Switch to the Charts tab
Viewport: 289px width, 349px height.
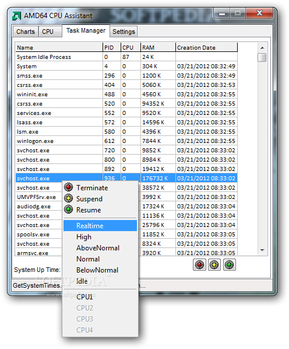(x=26, y=32)
